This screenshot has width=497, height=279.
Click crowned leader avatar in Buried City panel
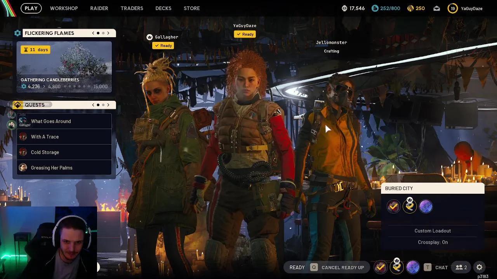point(410,206)
